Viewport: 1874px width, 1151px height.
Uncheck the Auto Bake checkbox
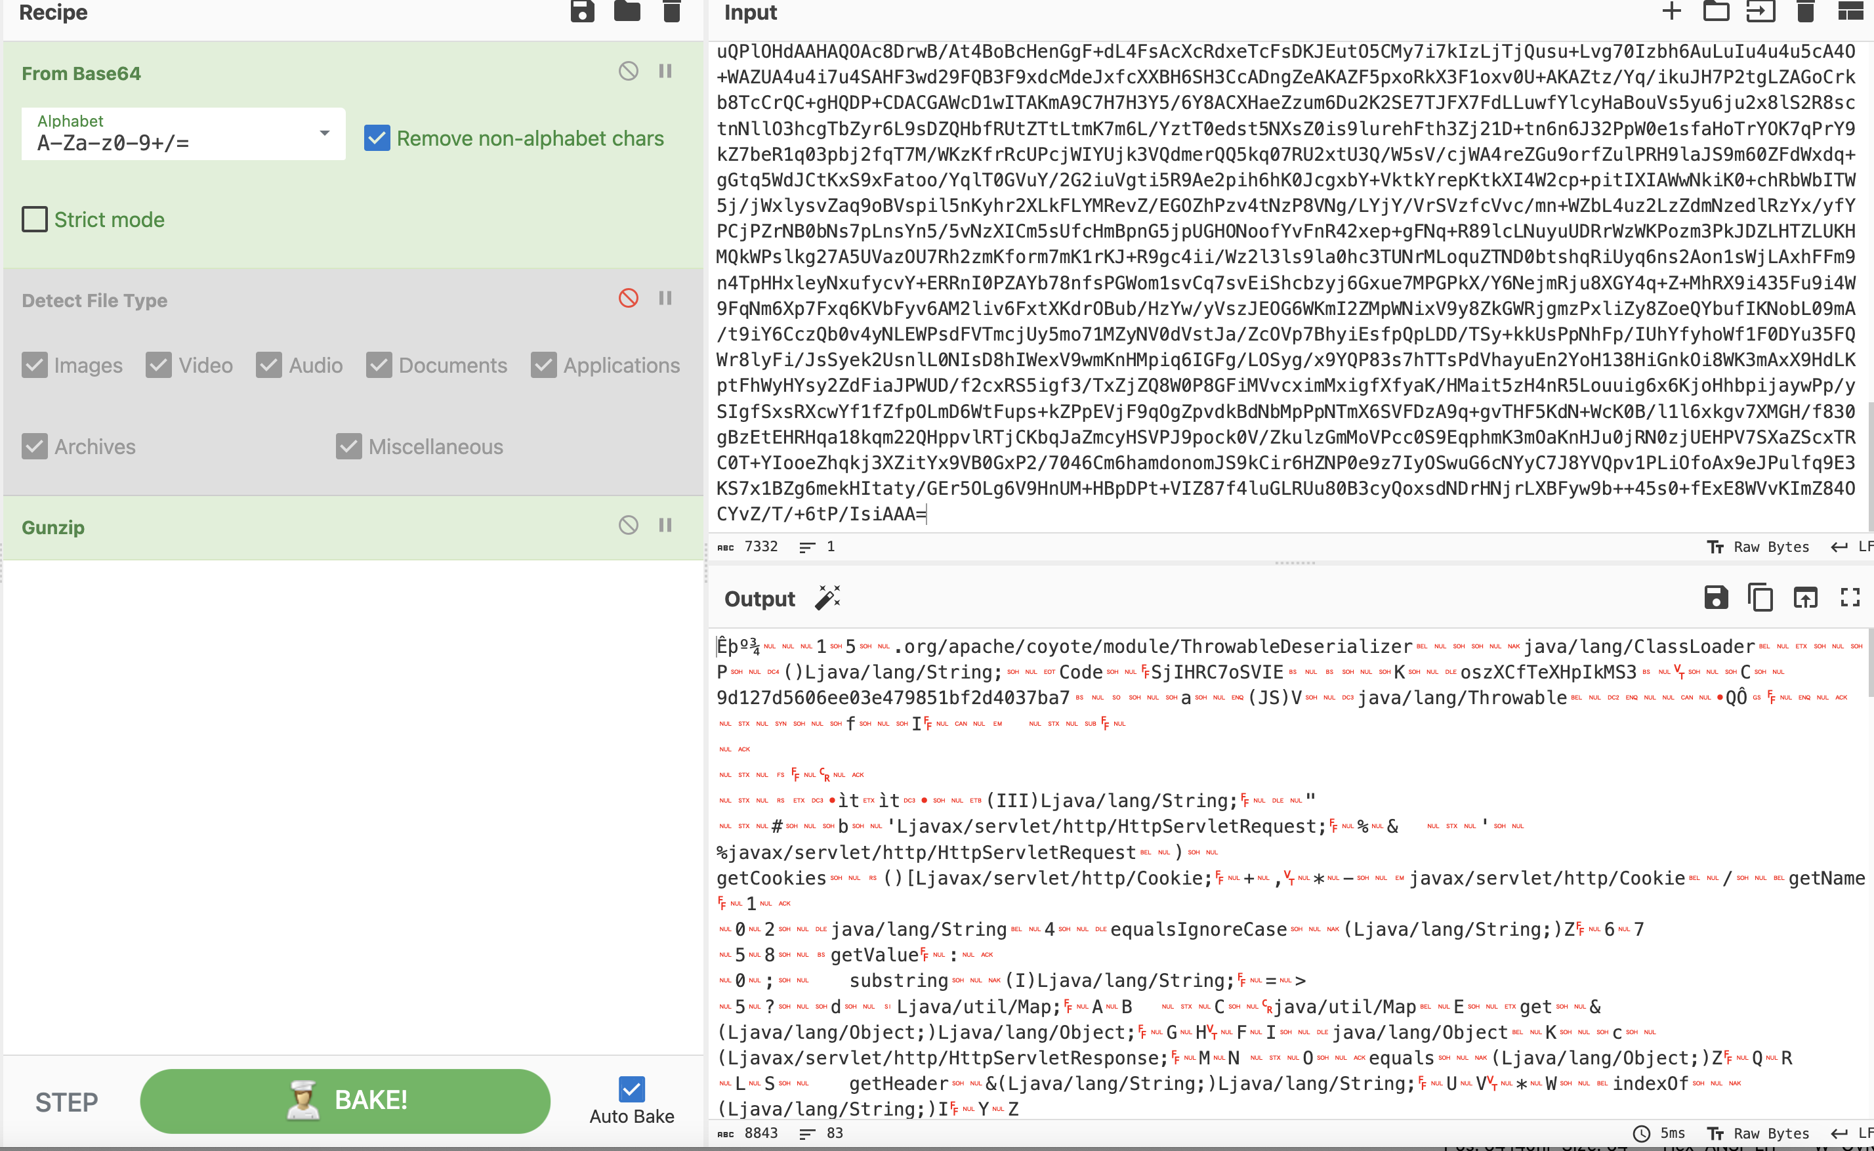[632, 1089]
